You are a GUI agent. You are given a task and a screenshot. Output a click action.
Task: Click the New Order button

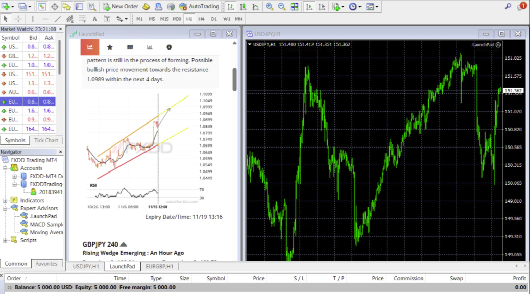pos(120,7)
